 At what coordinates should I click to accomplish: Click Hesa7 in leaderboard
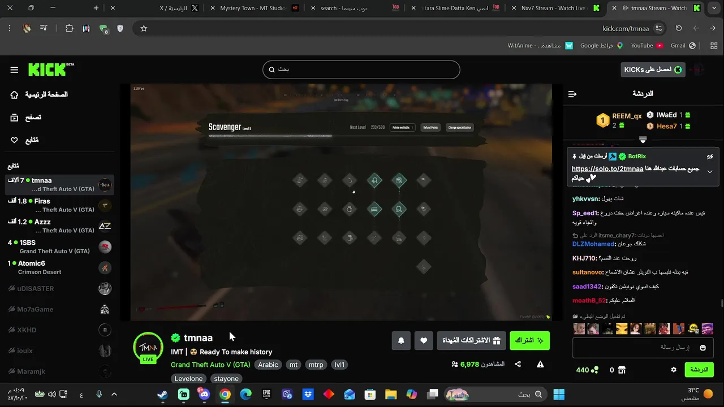coord(666,126)
